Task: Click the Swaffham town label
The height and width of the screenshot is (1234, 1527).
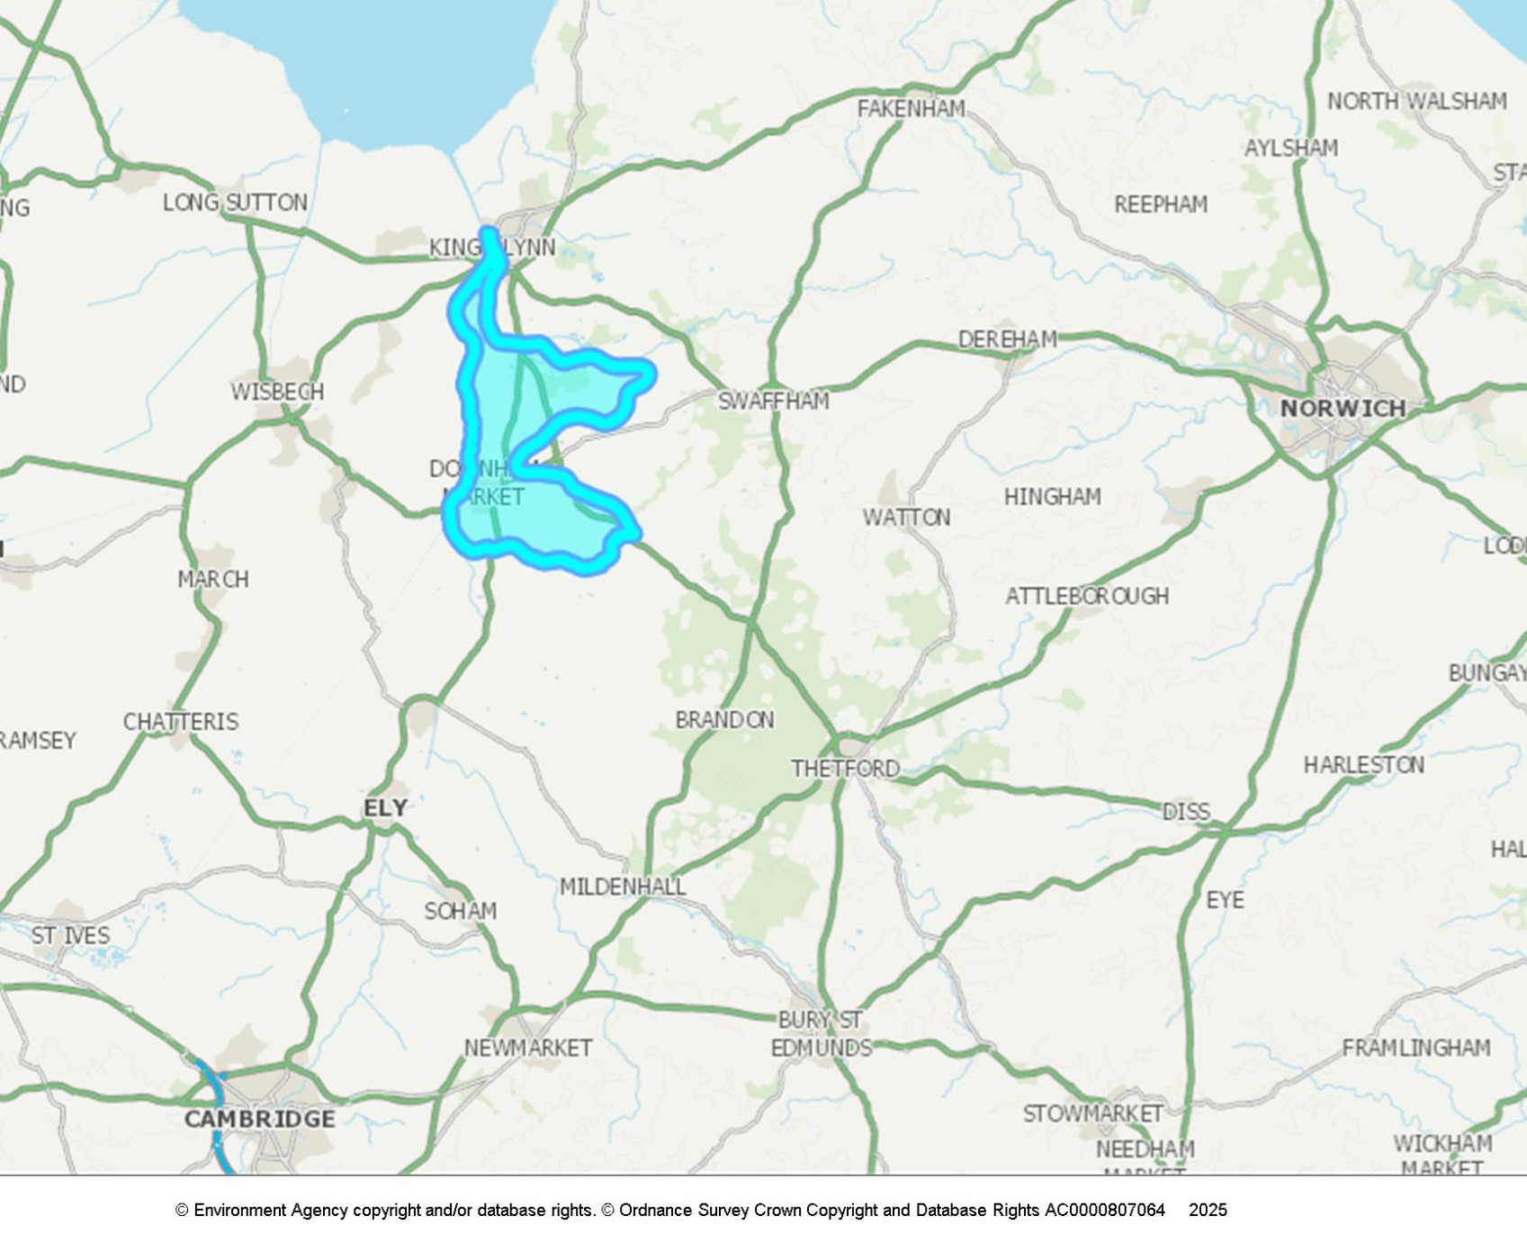Action: tap(773, 401)
